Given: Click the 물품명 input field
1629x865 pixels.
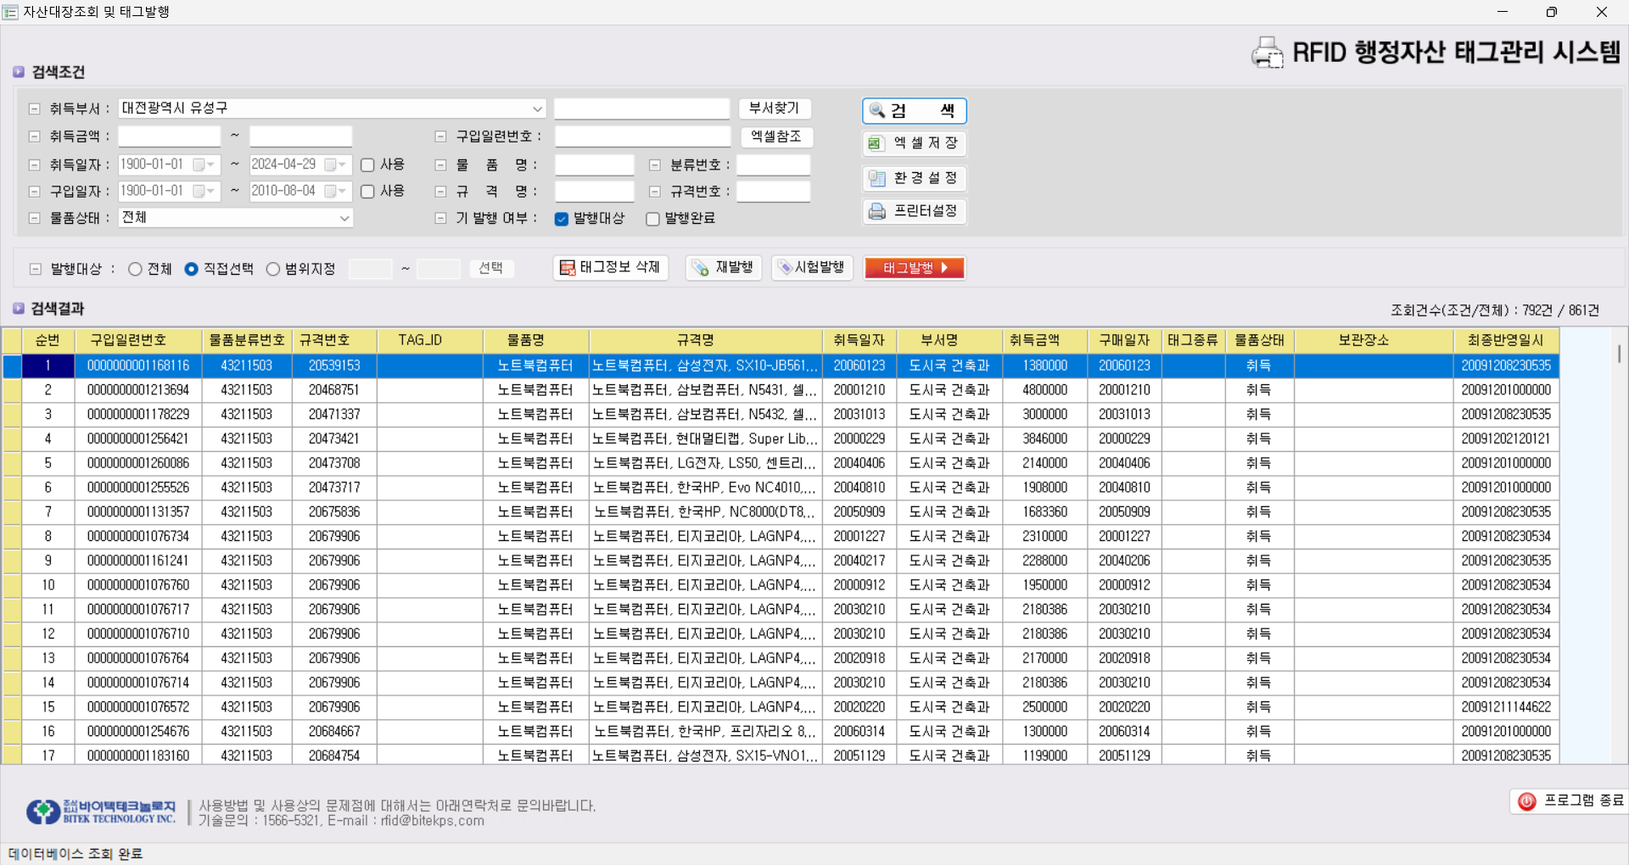Looking at the screenshot, I should pyautogui.click(x=595, y=165).
